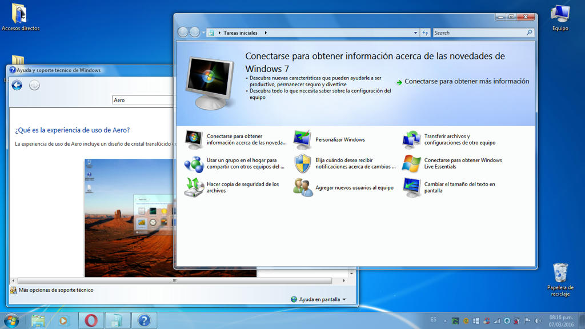
Task: Click 'Usar un grupo en el hogar' label
Action: 246,163
